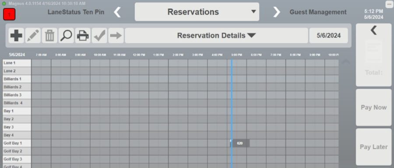The image size is (394, 168).
Task: Navigate forward to Guest Management
Action: [x=276, y=12]
